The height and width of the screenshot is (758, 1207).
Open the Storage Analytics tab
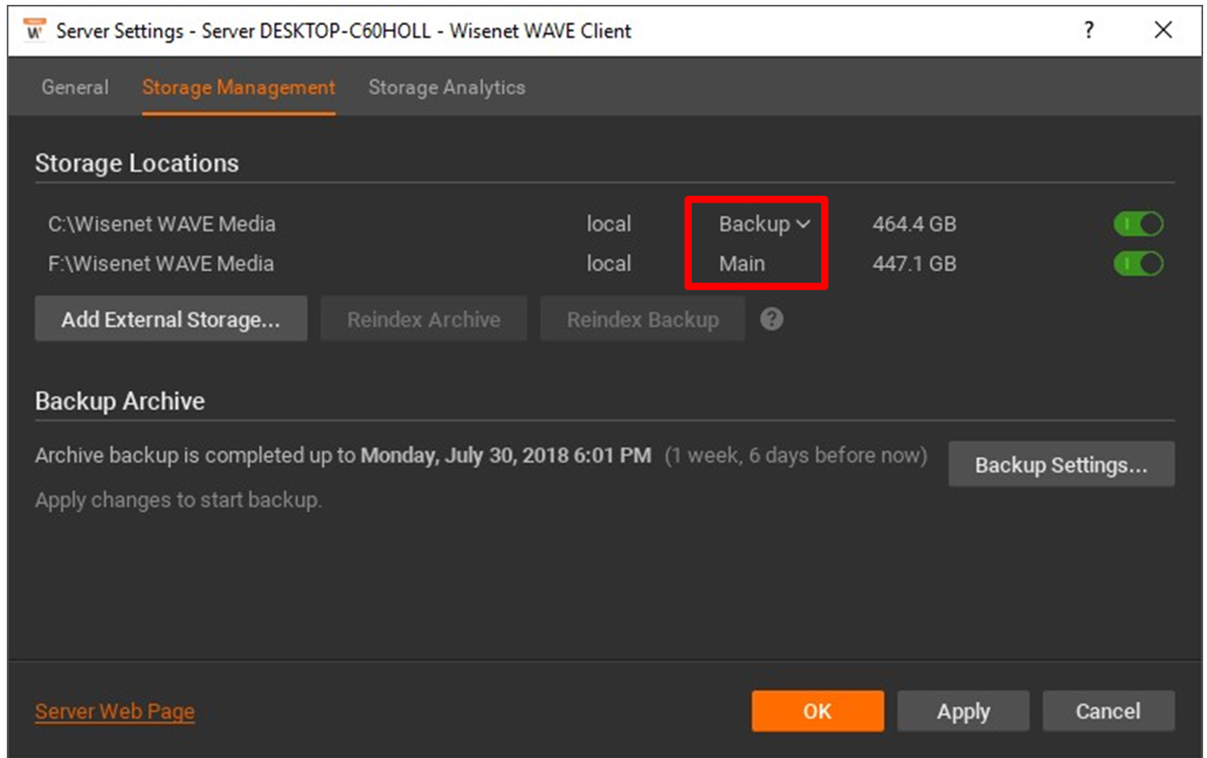(x=447, y=87)
